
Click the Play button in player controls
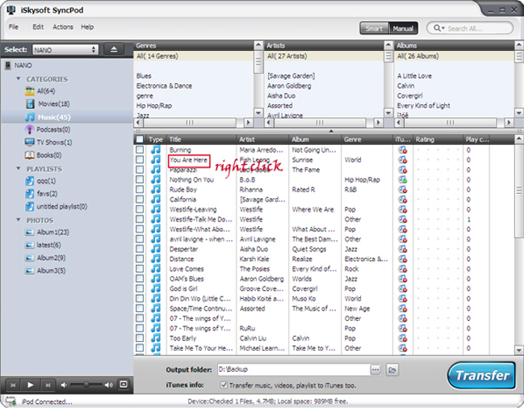[29, 384]
